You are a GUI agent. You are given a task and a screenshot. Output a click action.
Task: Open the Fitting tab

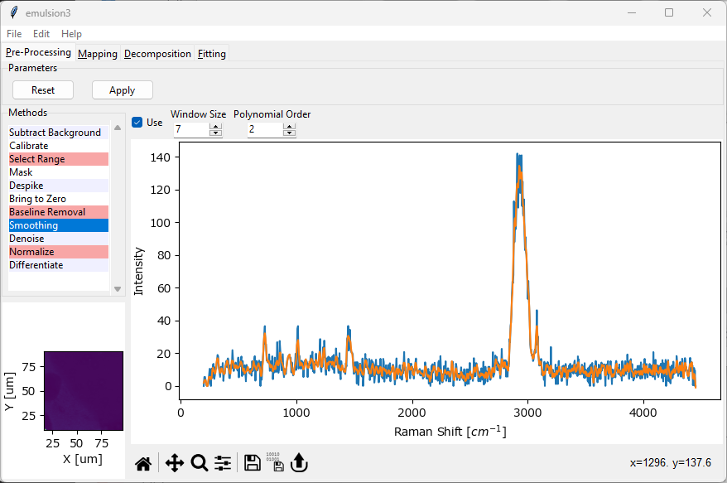point(212,54)
